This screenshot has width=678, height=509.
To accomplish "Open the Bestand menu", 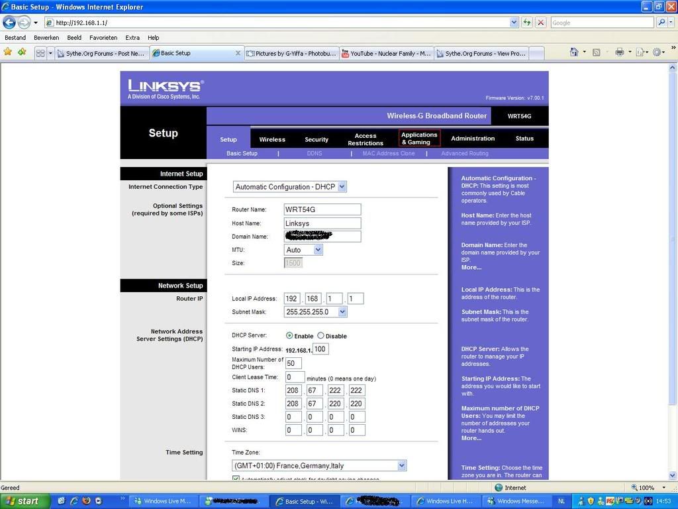I will click(15, 38).
